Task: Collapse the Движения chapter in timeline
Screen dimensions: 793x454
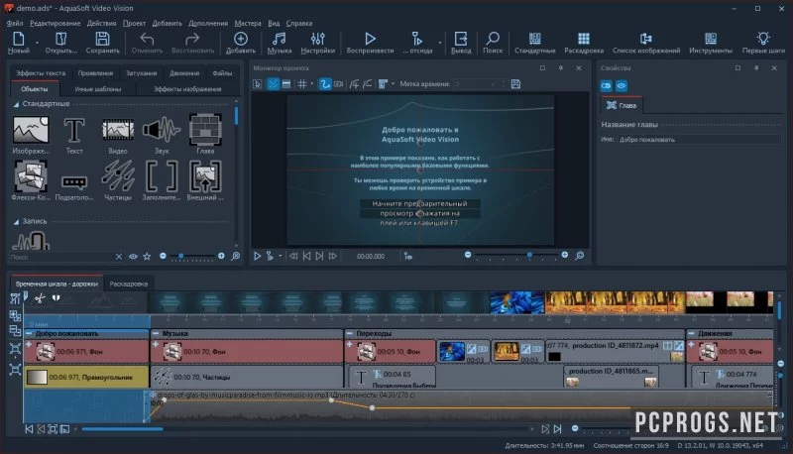Action: (x=691, y=334)
